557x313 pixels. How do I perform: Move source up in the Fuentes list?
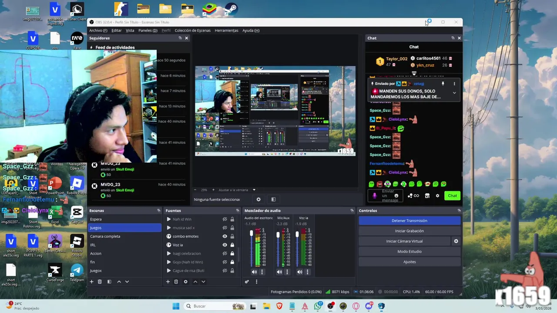click(x=195, y=282)
